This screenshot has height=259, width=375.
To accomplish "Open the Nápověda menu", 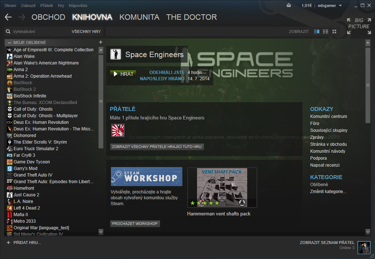I will (x=78, y=5).
